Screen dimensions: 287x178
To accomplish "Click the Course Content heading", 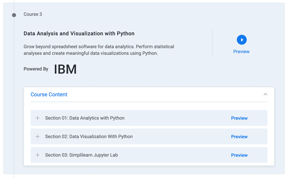I will (x=49, y=94).
